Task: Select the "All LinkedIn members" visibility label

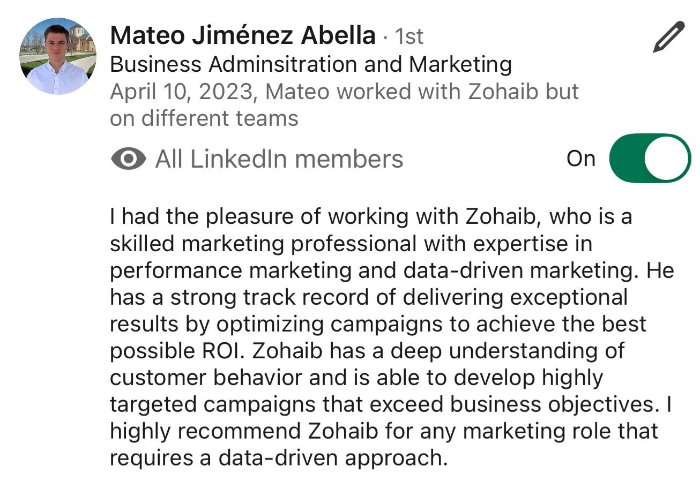Action: click(x=279, y=159)
